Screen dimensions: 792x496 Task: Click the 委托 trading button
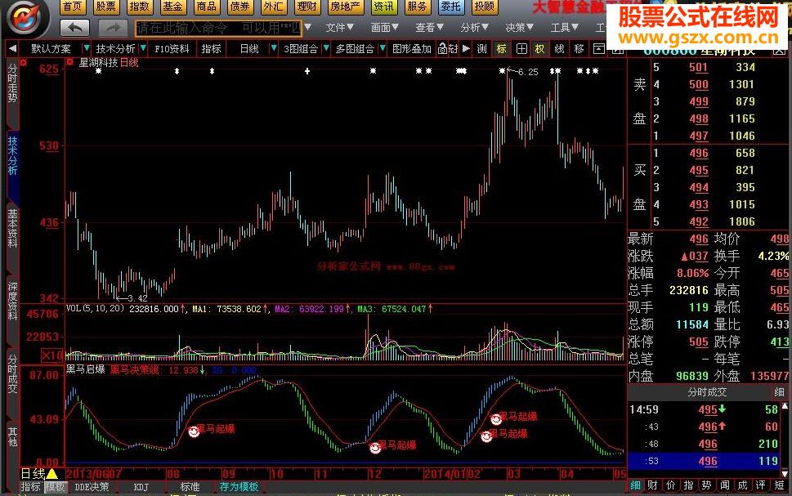pos(450,7)
